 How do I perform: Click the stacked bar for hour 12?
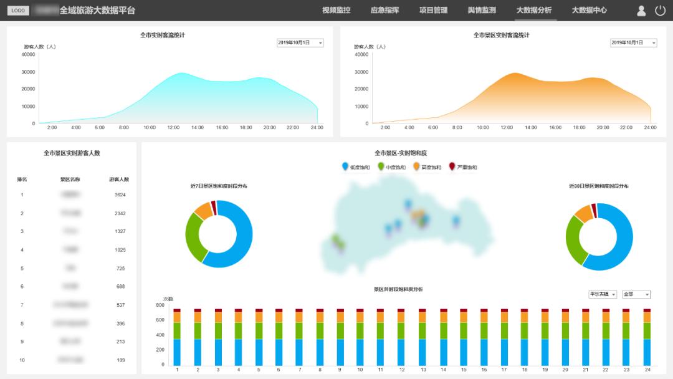401,337
